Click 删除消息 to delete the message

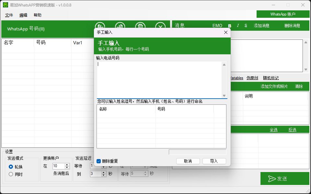pyautogui.click(x=292, y=26)
